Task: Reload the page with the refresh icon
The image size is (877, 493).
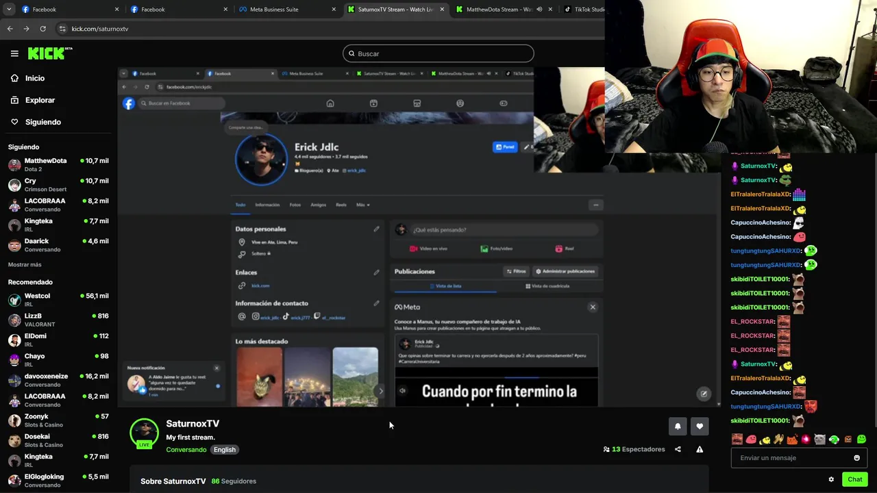Action: [42, 29]
